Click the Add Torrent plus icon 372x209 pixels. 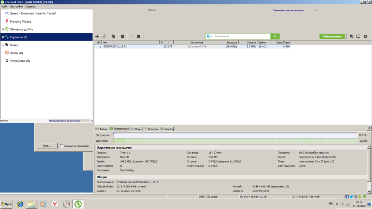(x=97, y=36)
